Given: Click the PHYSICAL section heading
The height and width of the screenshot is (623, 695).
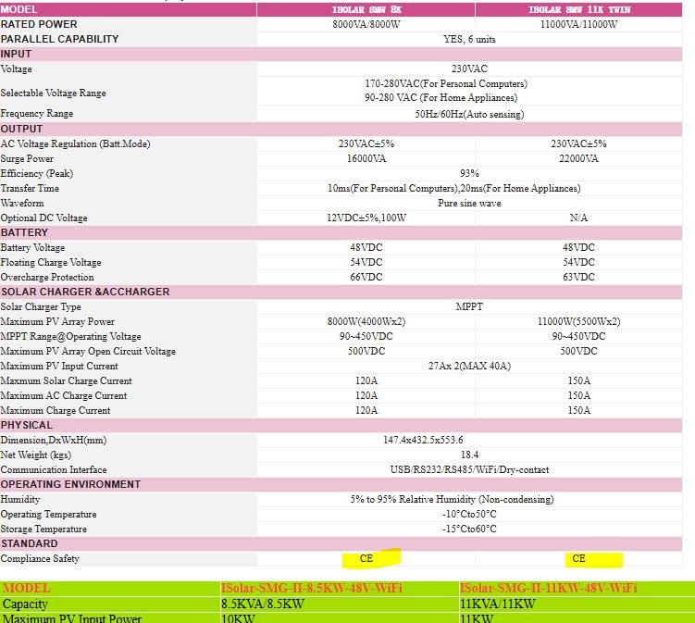Looking at the screenshot, I should coord(27,425).
